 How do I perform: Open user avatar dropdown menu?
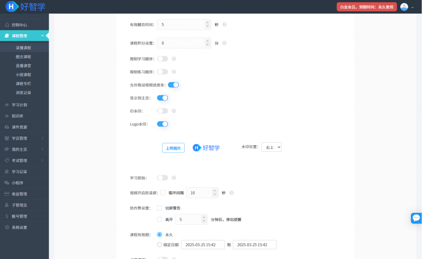407,7
